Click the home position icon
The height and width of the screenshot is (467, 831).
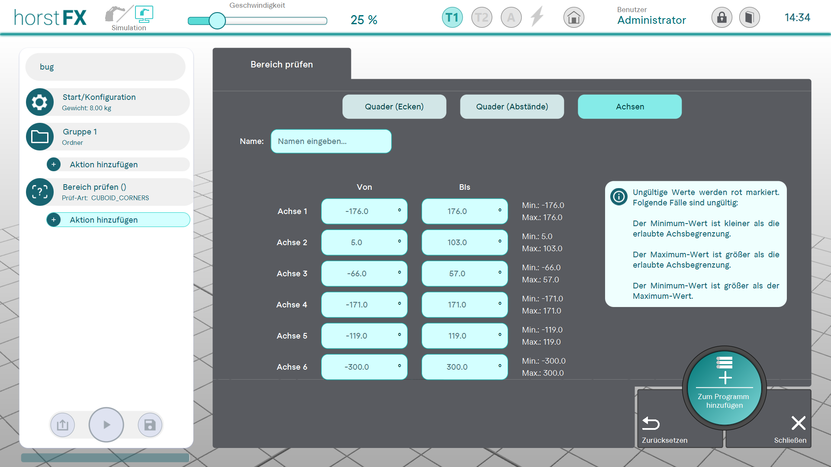pos(573,18)
